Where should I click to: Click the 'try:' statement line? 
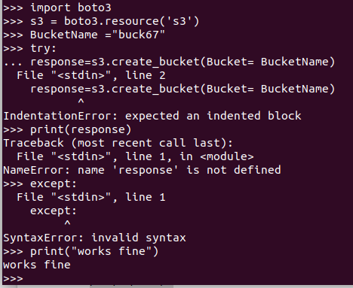(x=30, y=48)
